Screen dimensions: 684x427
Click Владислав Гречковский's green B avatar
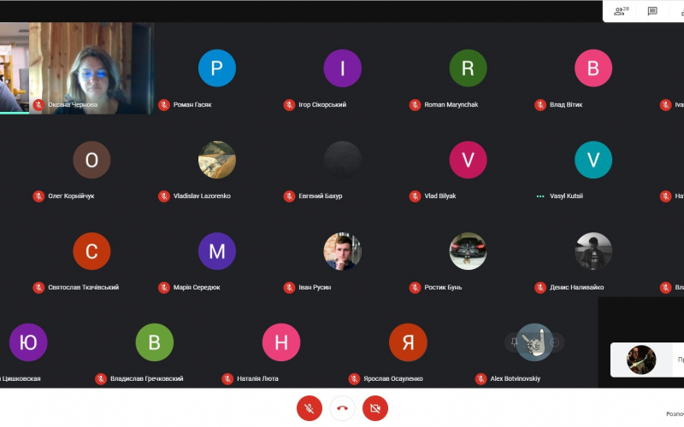[155, 342]
